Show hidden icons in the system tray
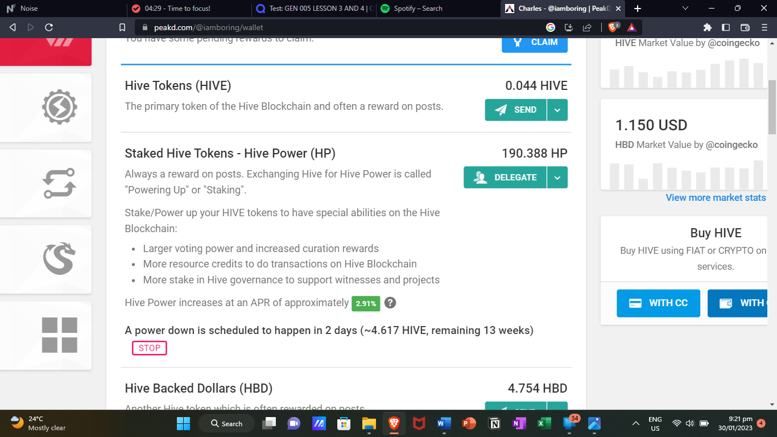The image size is (777, 437). tap(636, 423)
